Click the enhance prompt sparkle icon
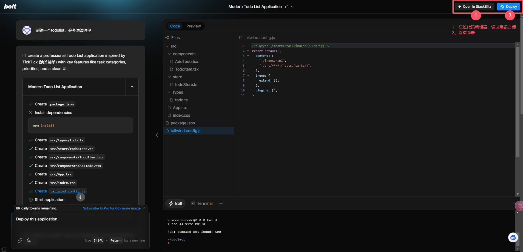The image size is (523, 252). [x=29, y=240]
